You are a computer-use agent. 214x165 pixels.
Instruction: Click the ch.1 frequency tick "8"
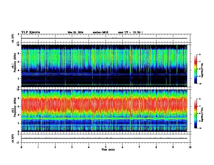[x=19, y=53]
